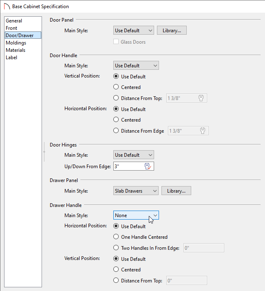Open Door Hinges Main Style dropdown
This screenshot has width=265, height=291.
pyautogui.click(x=134, y=155)
